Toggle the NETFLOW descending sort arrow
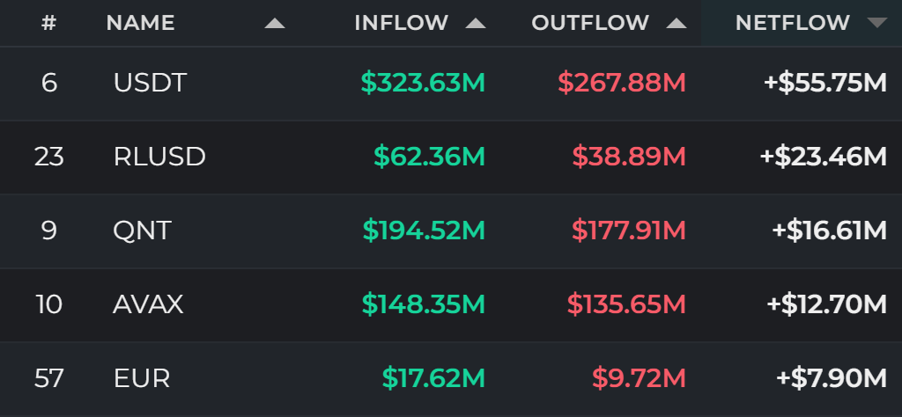902x417 pixels. [x=877, y=23]
